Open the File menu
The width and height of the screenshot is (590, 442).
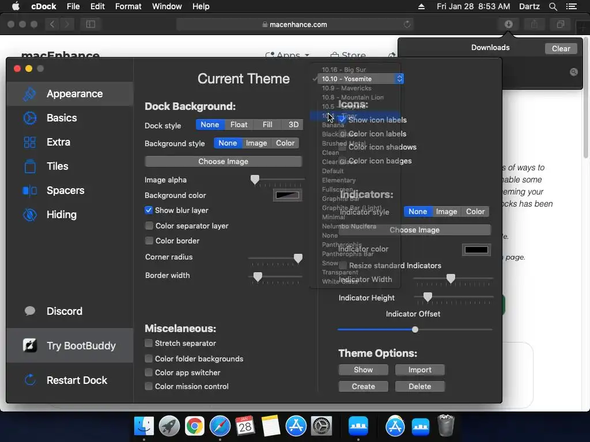(x=73, y=6)
